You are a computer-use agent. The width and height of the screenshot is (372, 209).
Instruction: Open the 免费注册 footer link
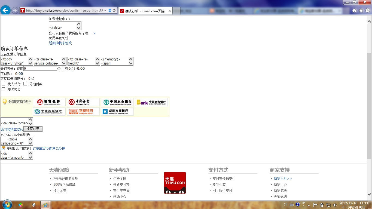click(120, 179)
